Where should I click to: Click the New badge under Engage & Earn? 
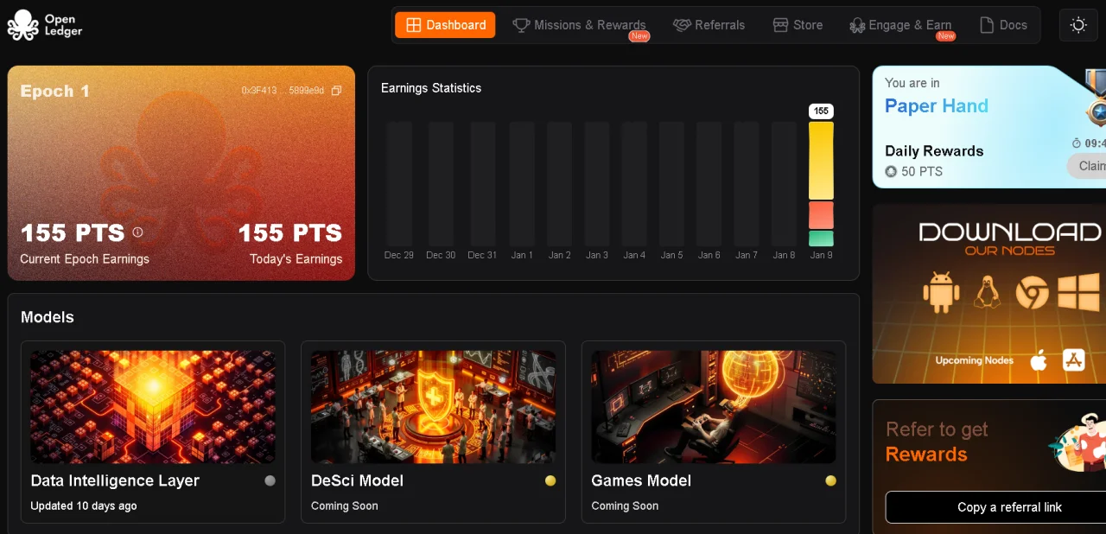pyautogui.click(x=946, y=36)
